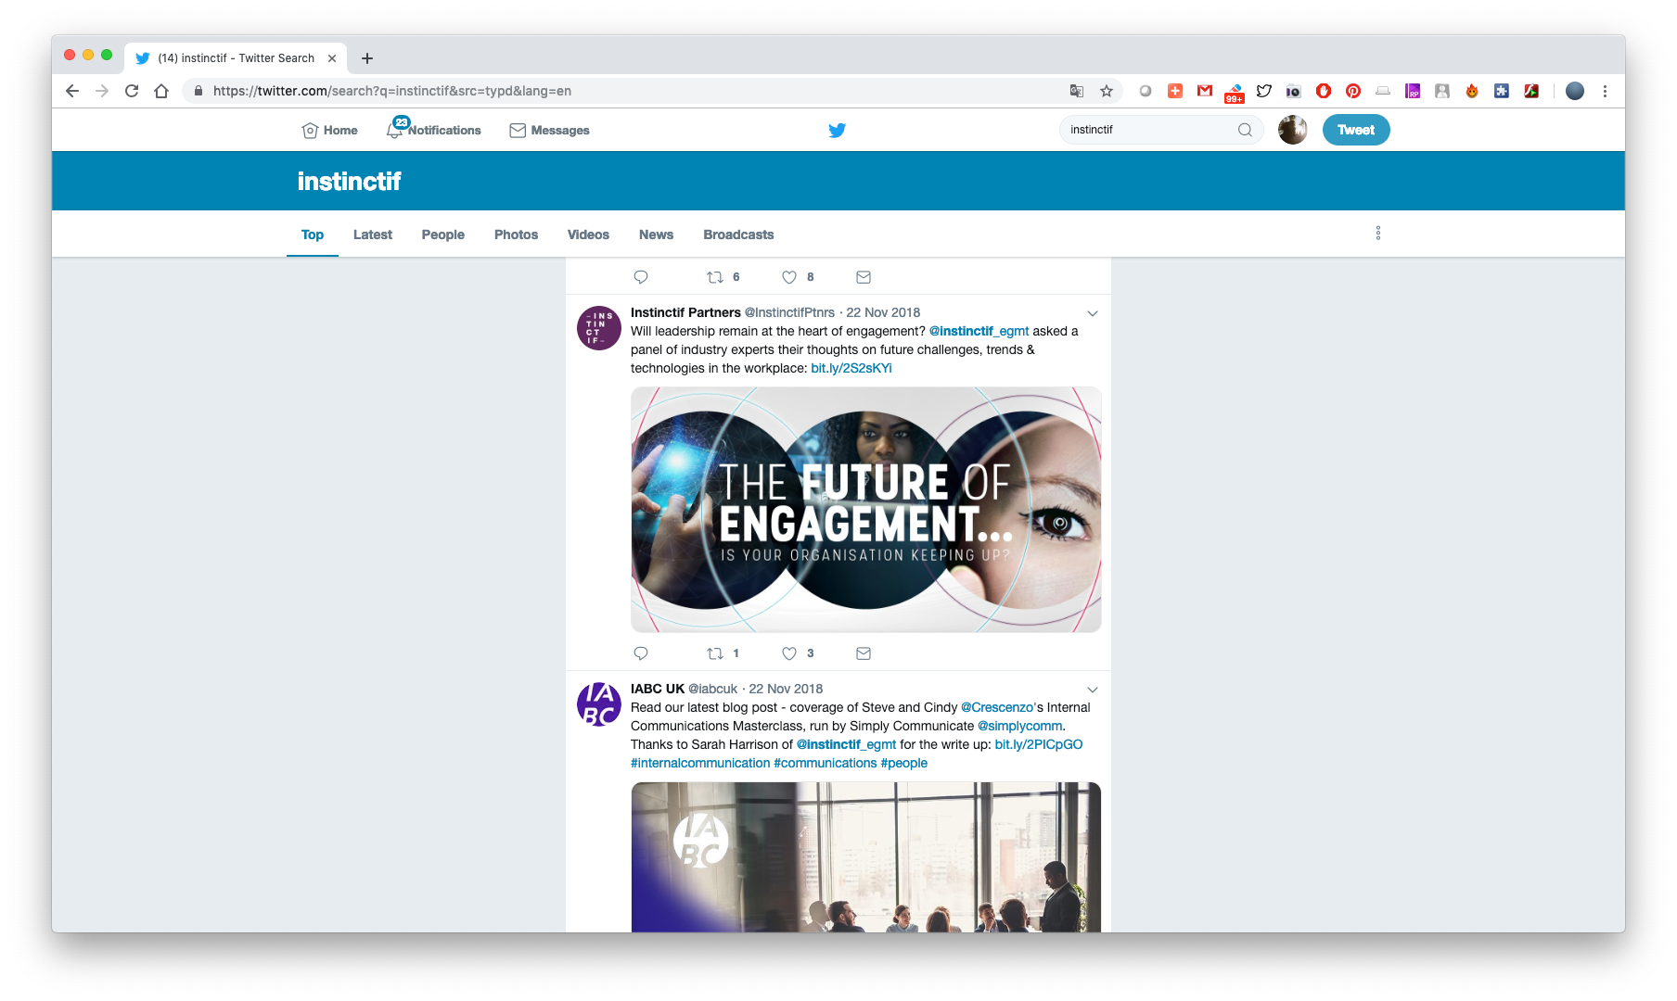Open Instinctif Partners tweet date 22 Nov 2018
1677x1001 pixels.
point(883,312)
